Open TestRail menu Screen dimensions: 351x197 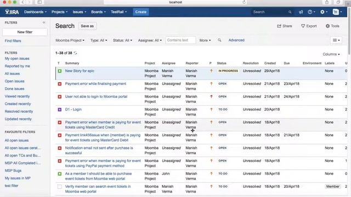(118, 12)
